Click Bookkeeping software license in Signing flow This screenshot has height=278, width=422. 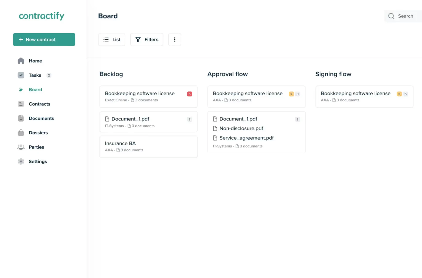(356, 93)
